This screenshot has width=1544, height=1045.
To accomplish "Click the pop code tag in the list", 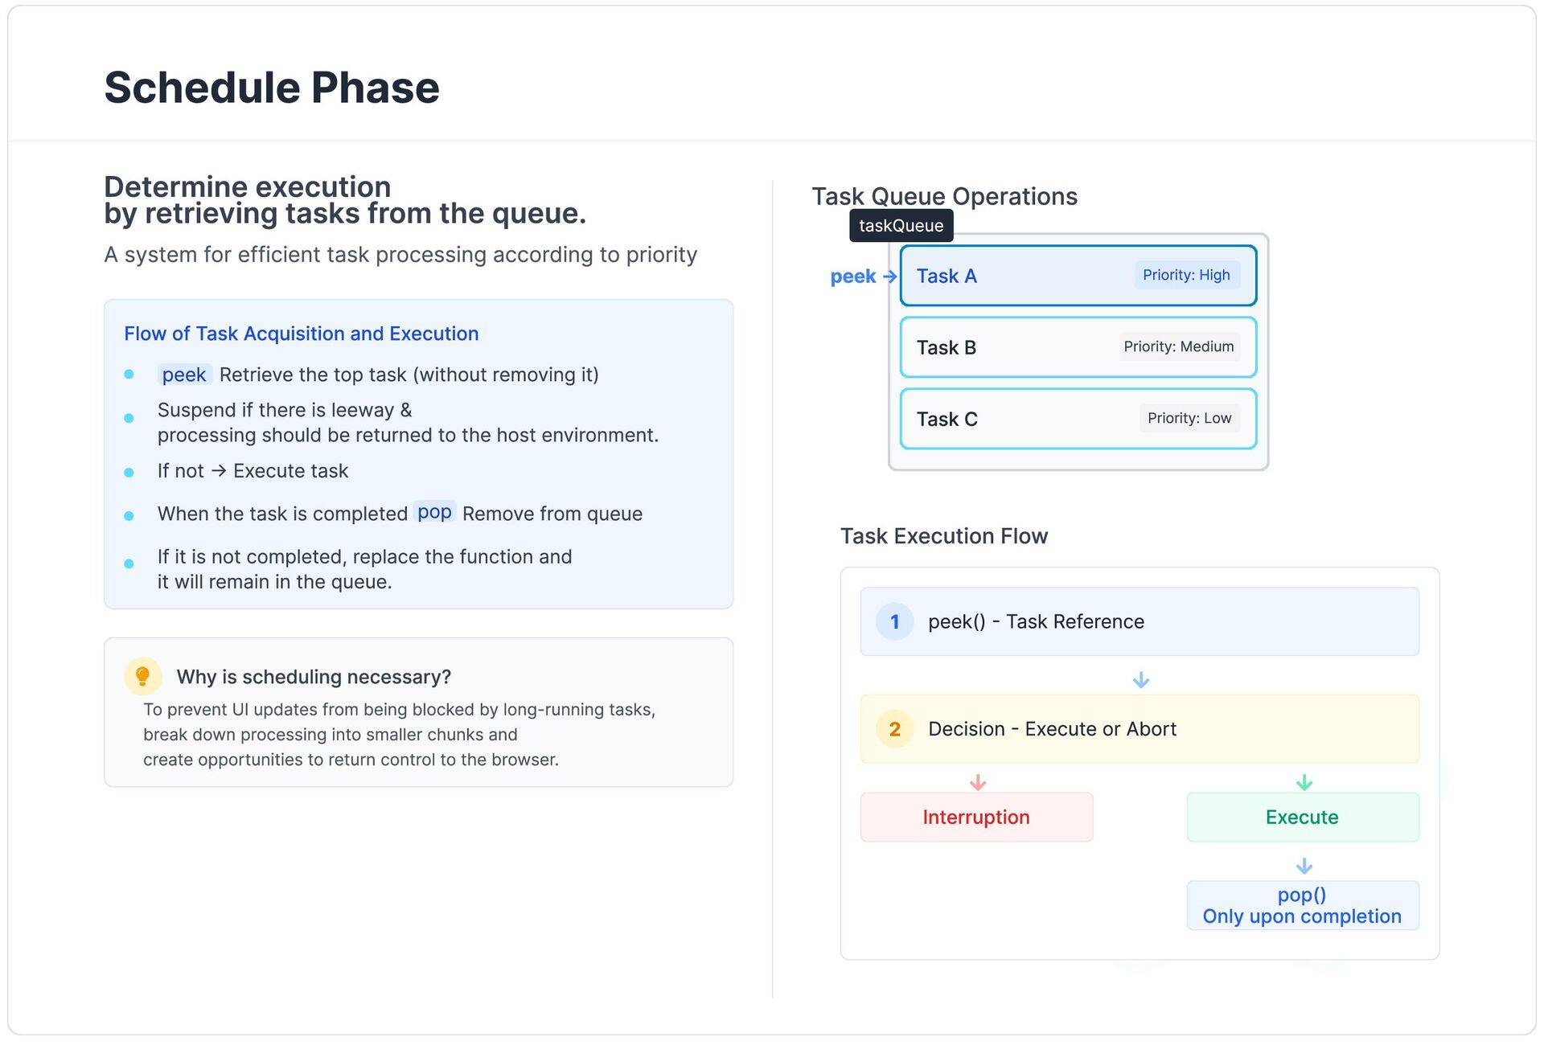I will pyautogui.click(x=434, y=512).
